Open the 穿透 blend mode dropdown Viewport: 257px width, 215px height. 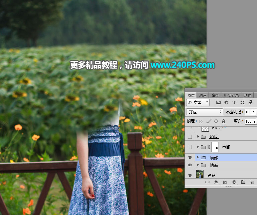click(205, 112)
